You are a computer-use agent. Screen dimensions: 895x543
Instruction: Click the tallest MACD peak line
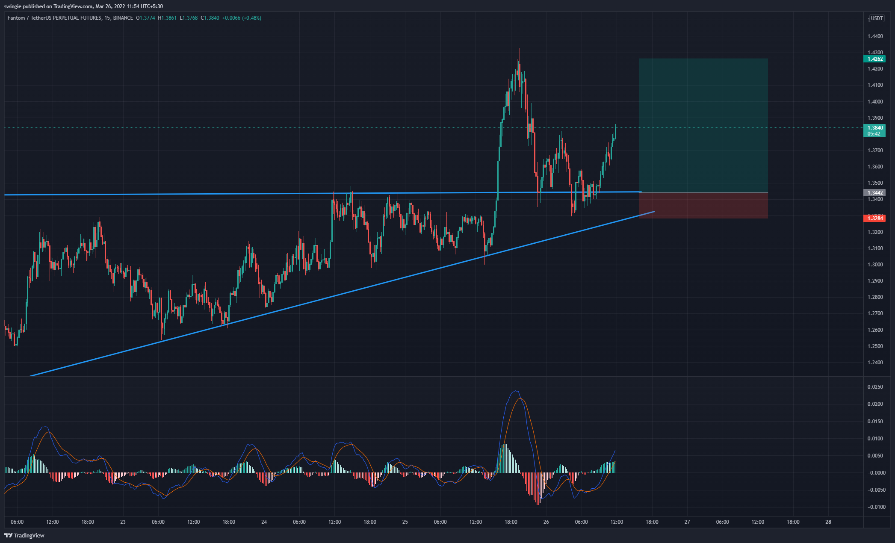click(x=516, y=391)
